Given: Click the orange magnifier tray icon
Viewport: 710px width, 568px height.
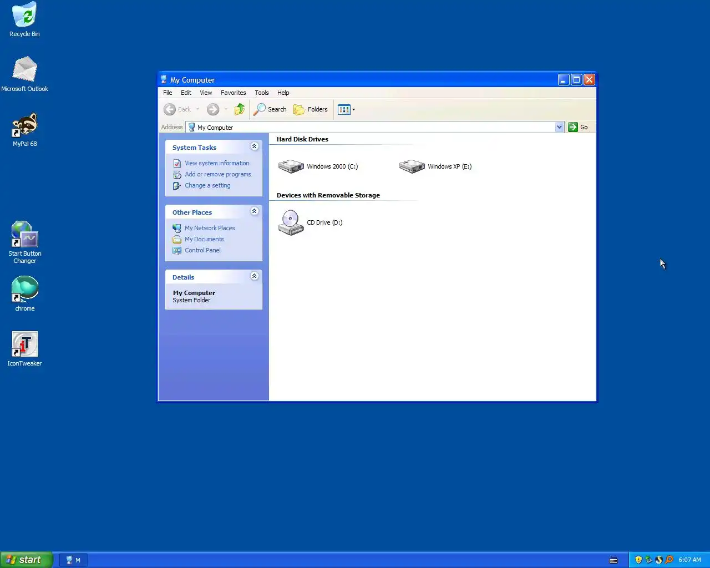Looking at the screenshot, I should [669, 560].
